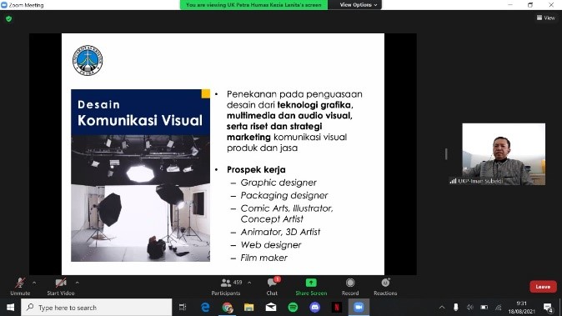Expand video options arrow beside Start Video
Viewport: 562px width, 316px height.
(x=77, y=283)
